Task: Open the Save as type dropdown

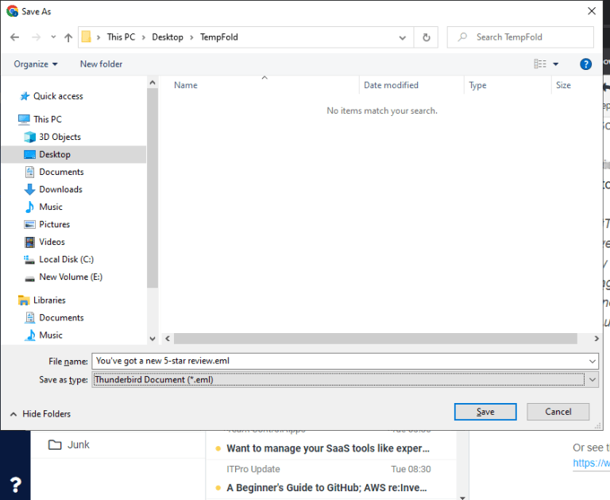Action: pyautogui.click(x=593, y=380)
